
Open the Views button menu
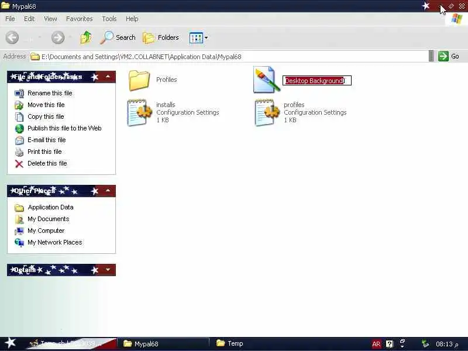pos(198,38)
